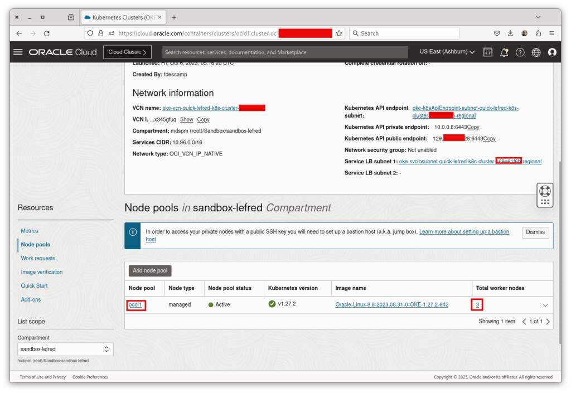Open the Firefox account avatar icon
Screen dimensions: 571x393
coord(524,33)
